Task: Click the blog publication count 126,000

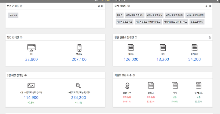Action: [x=131, y=59]
